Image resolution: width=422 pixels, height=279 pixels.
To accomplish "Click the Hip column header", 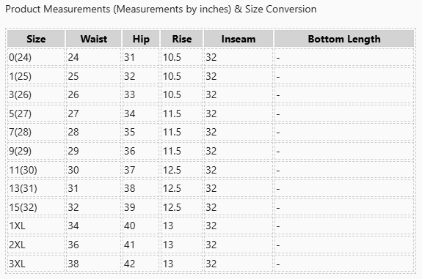I will tap(141, 39).
